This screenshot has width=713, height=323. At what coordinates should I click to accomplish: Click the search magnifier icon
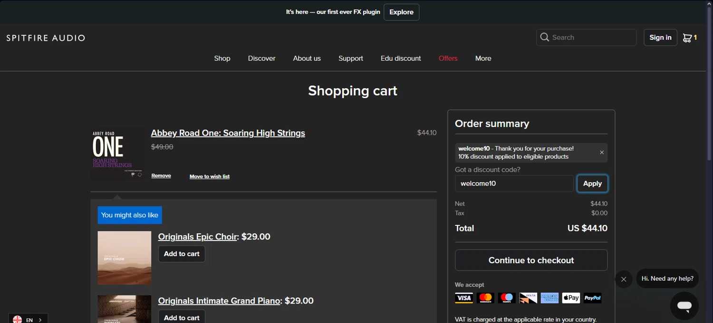[545, 37]
